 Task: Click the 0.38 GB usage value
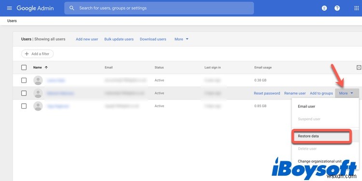pyautogui.click(x=260, y=80)
